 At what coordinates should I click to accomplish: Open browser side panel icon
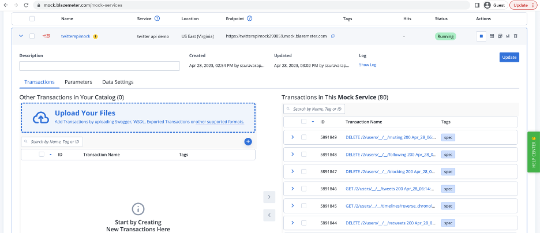tap(477, 5)
